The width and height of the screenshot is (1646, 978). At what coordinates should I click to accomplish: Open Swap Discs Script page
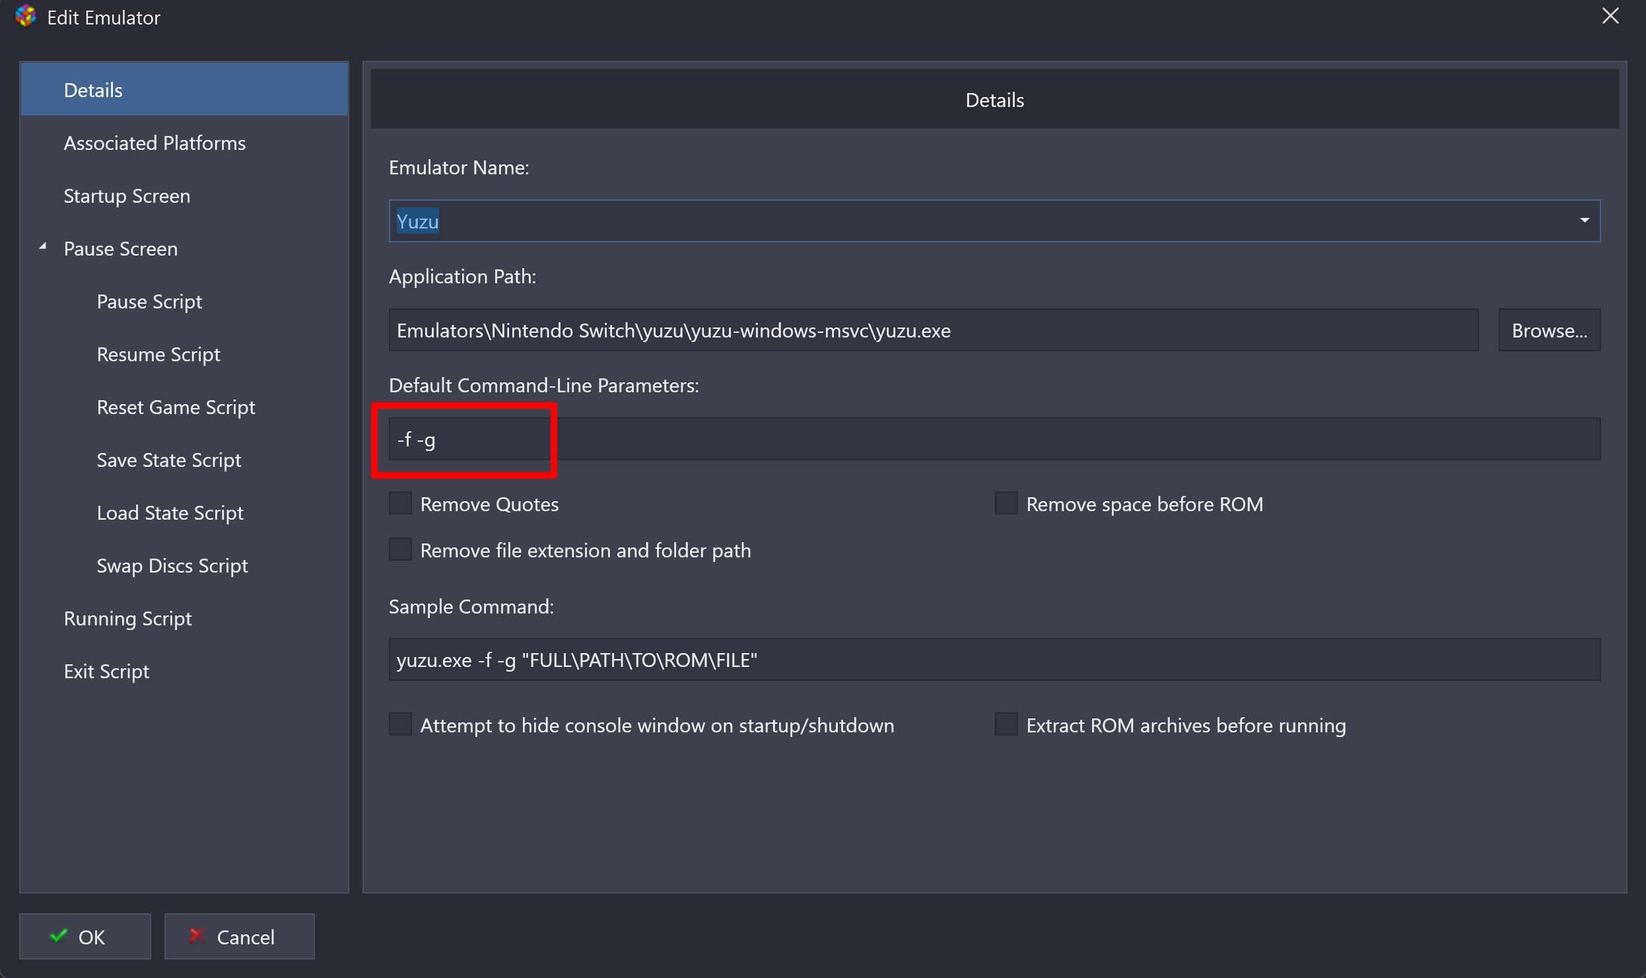[172, 565]
